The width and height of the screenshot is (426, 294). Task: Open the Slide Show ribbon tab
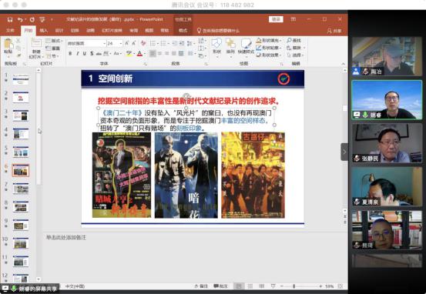coord(112,31)
